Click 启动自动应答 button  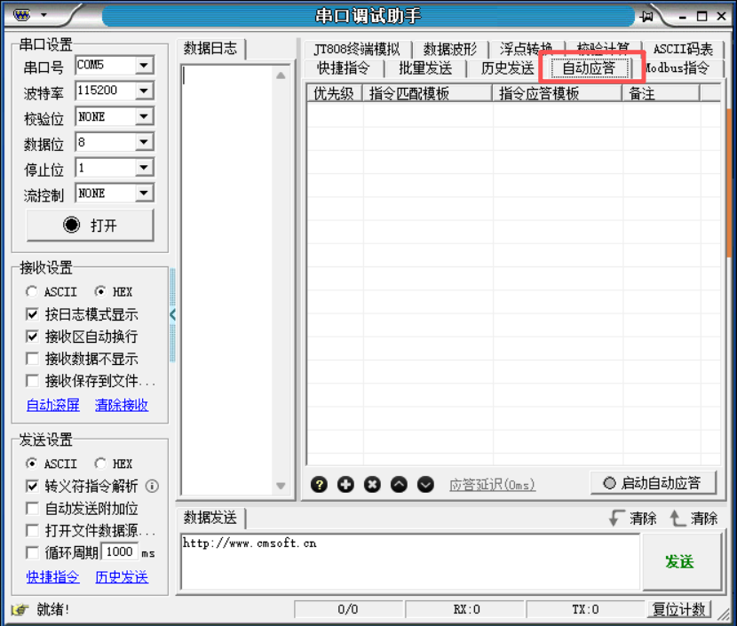point(654,483)
